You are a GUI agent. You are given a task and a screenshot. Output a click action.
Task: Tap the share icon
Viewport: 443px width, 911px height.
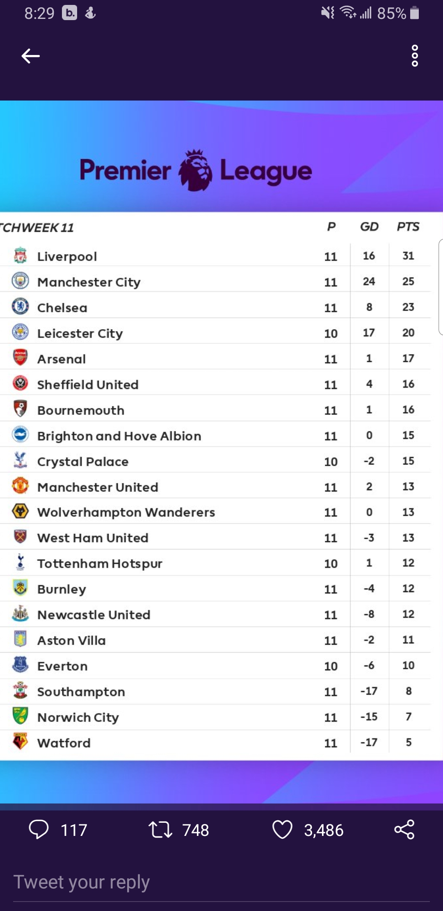404,830
